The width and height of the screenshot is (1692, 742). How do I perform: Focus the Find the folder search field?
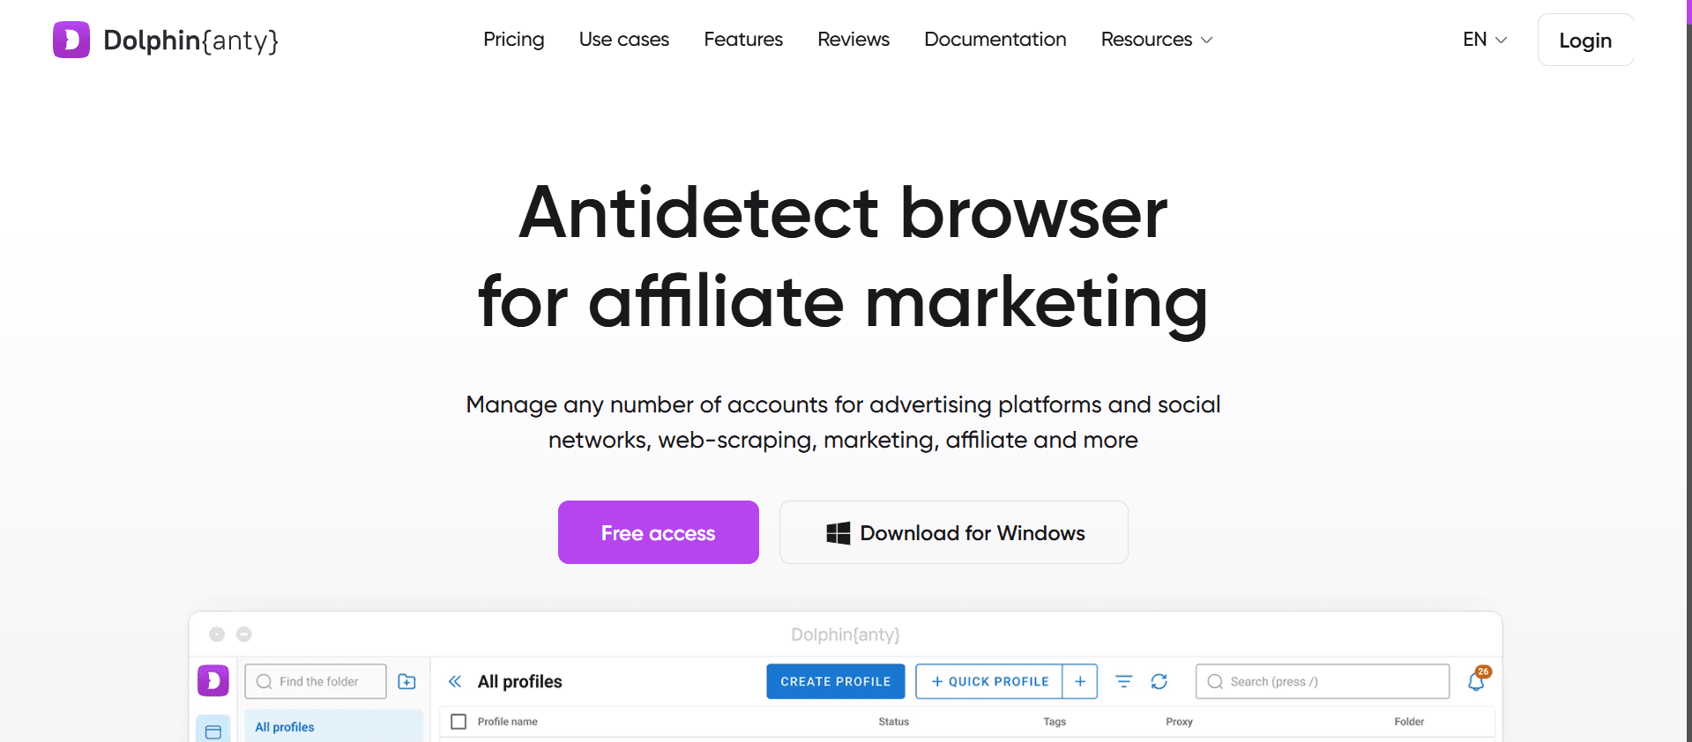316,681
